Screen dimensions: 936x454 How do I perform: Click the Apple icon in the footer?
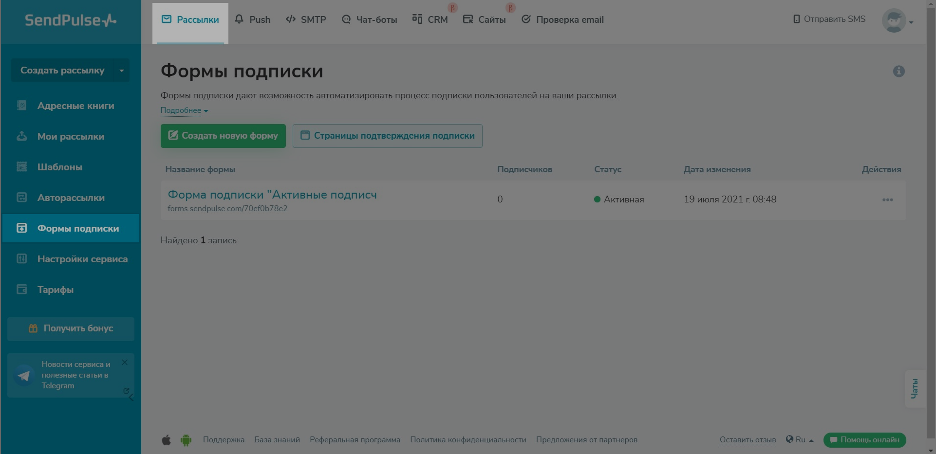166,439
